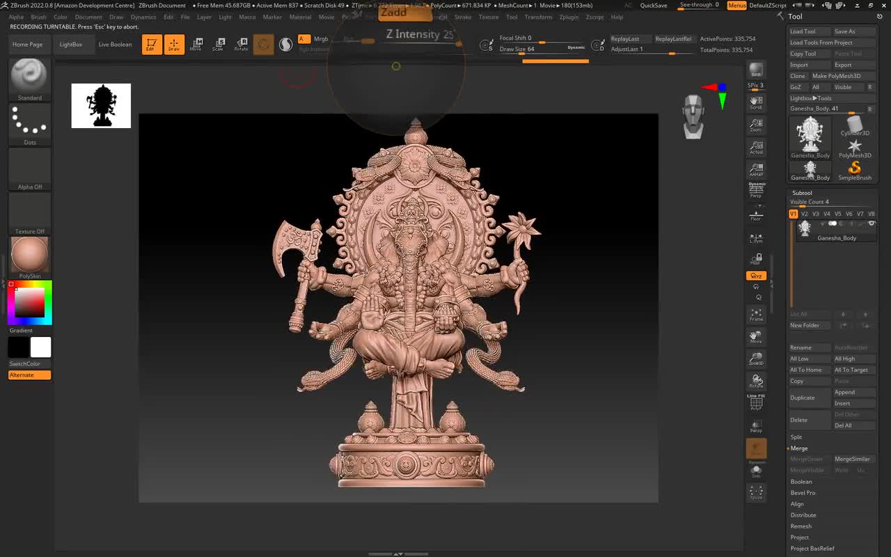Expand the Distribute section
The height and width of the screenshot is (557, 891).
pos(803,515)
